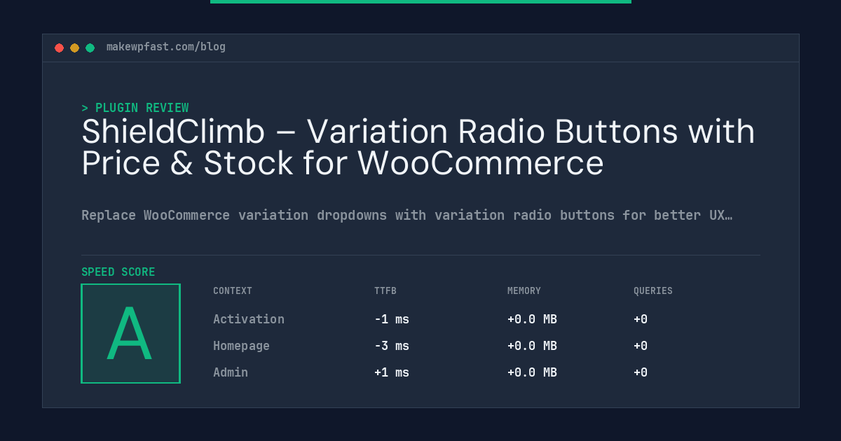Click the -3 ms TTFB value

pos(392,346)
